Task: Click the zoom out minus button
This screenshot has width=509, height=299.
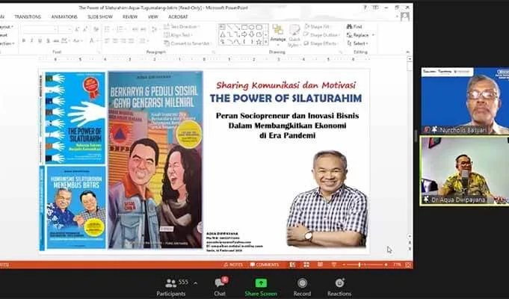Action: (344, 265)
